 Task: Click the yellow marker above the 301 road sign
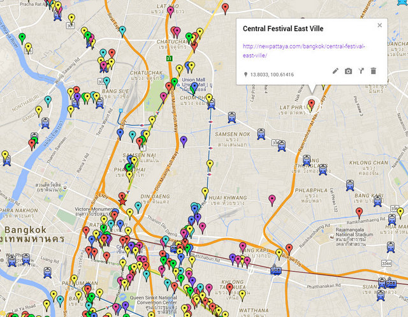click(71, 19)
